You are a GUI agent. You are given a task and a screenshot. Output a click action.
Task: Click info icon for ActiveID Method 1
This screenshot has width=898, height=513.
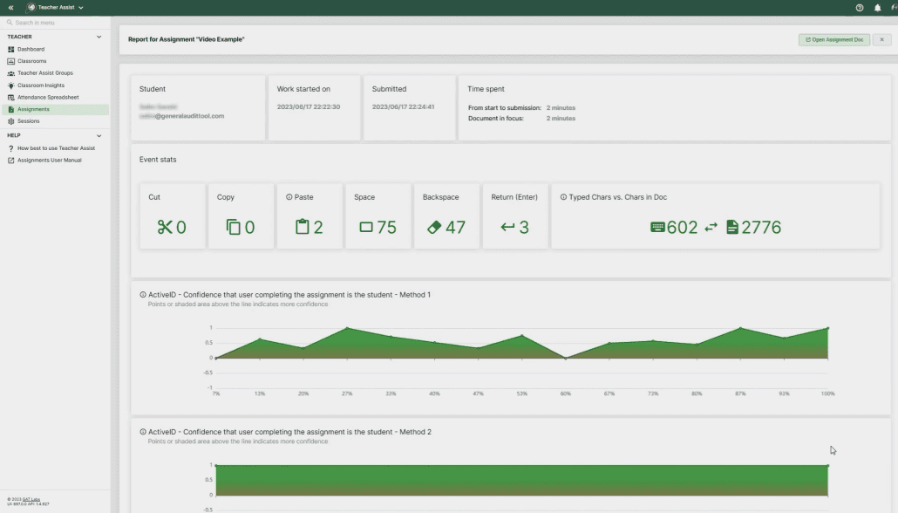pos(143,295)
